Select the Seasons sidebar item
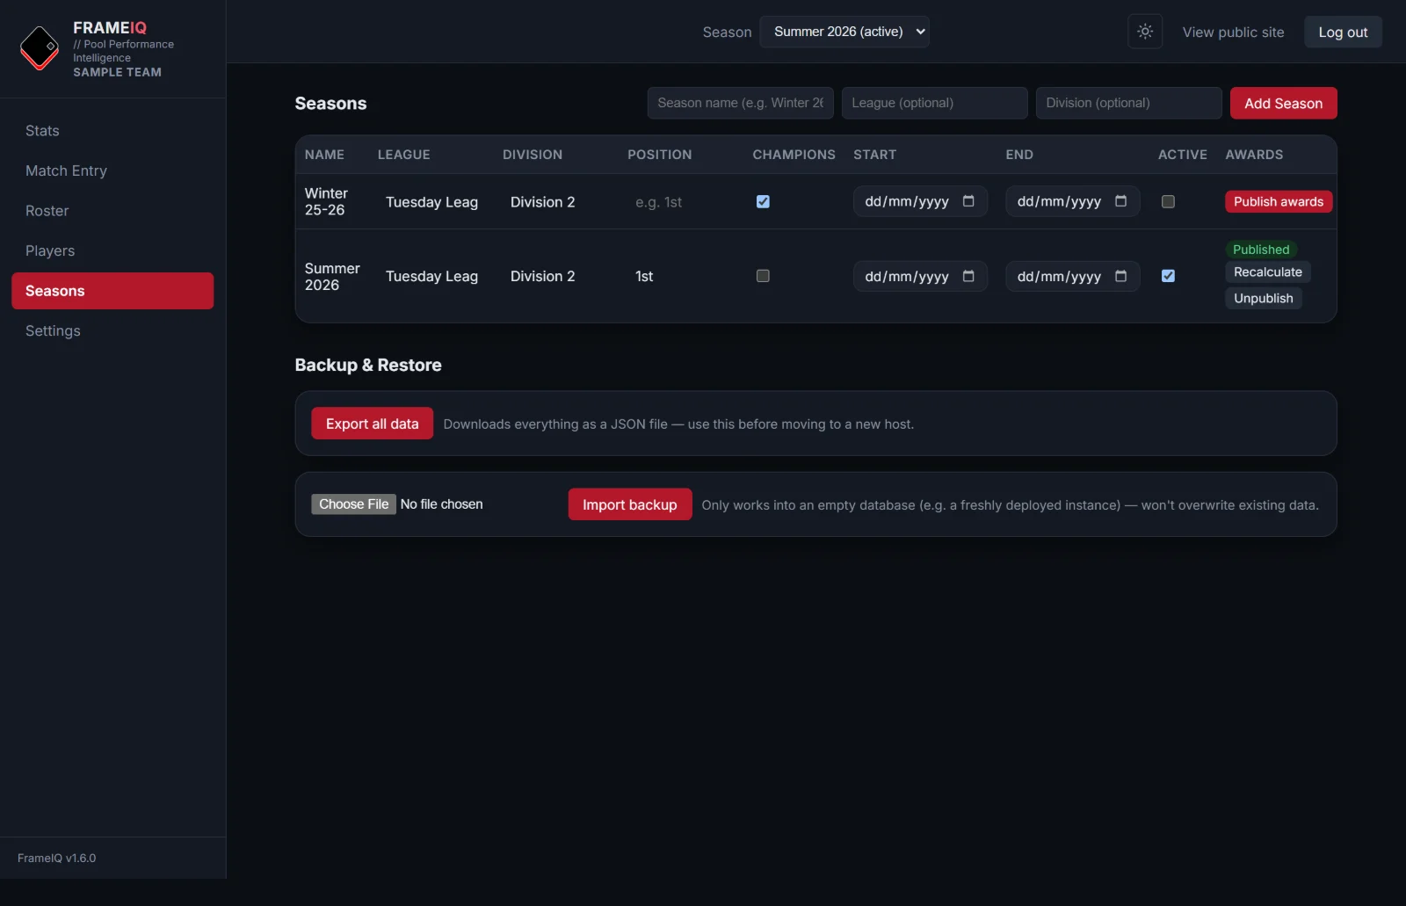This screenshot has width=1406, height=906. coord(112,291)
